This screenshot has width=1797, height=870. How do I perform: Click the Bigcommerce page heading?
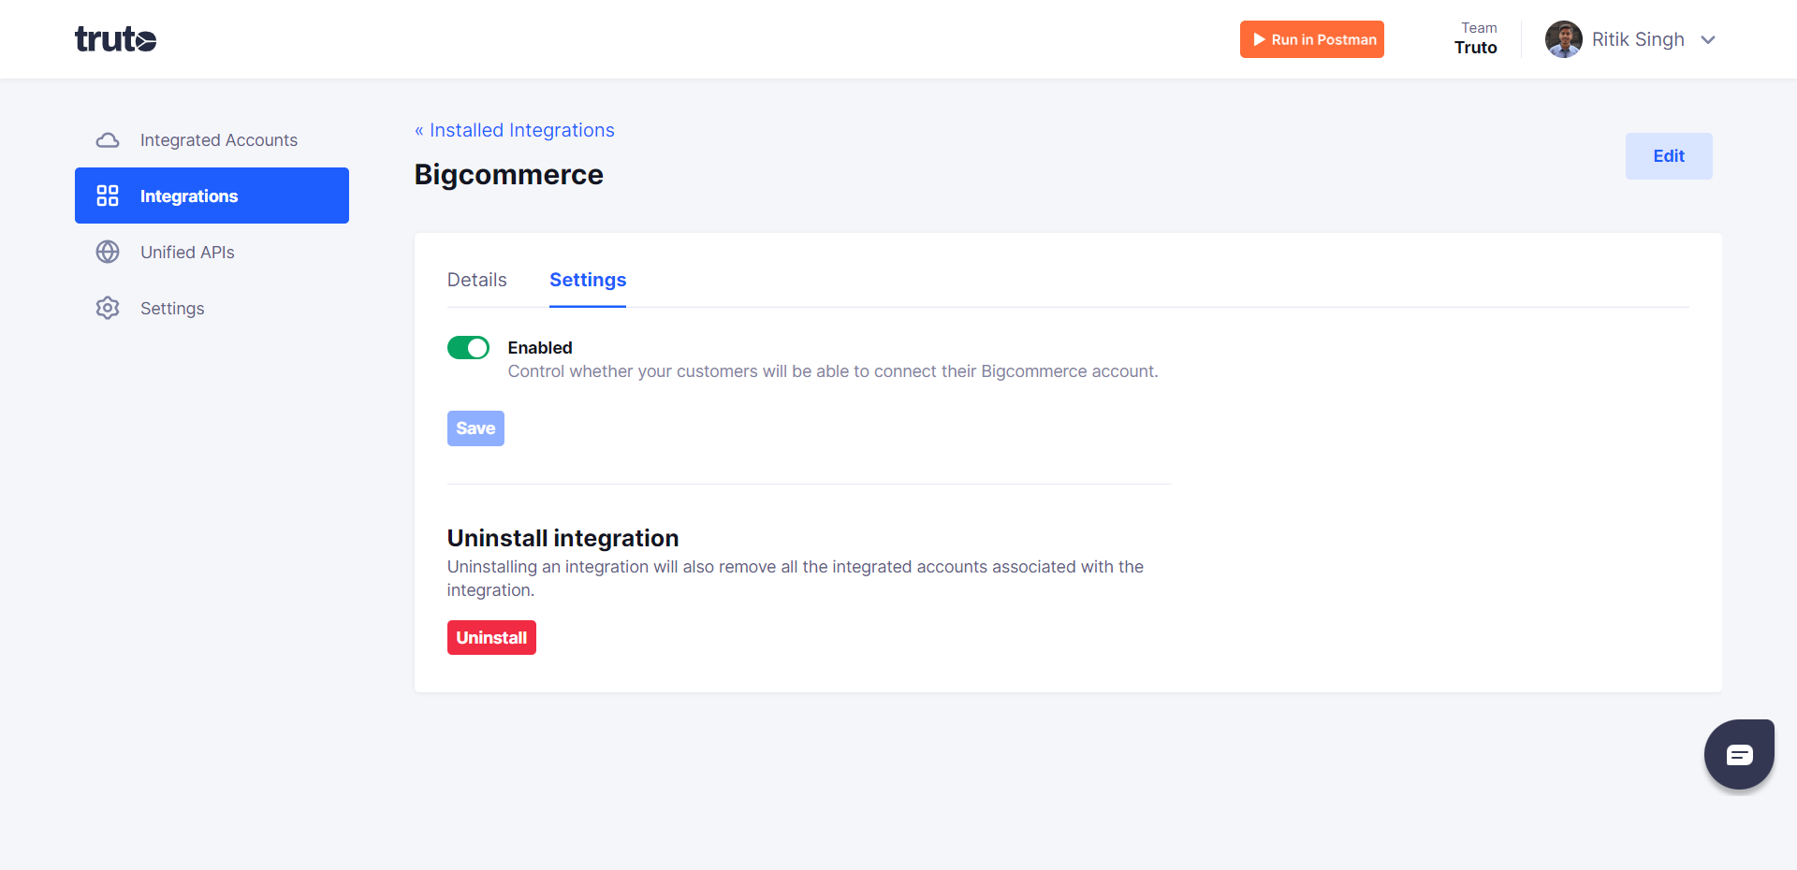[509, 175]
